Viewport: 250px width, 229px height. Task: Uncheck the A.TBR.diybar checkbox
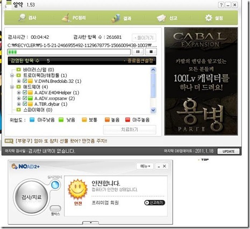pyautogui.click(x=25, y=104)
